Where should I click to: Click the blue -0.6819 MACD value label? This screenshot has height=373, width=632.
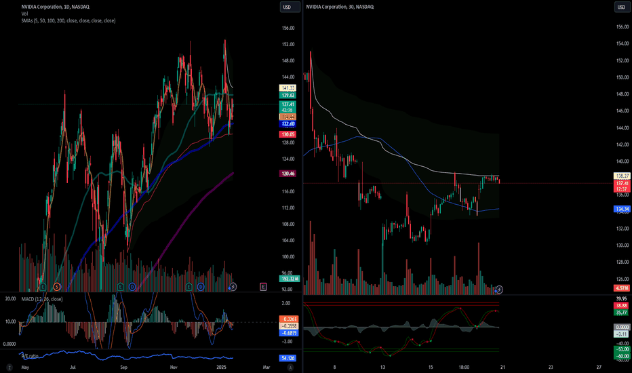[289, 333]
